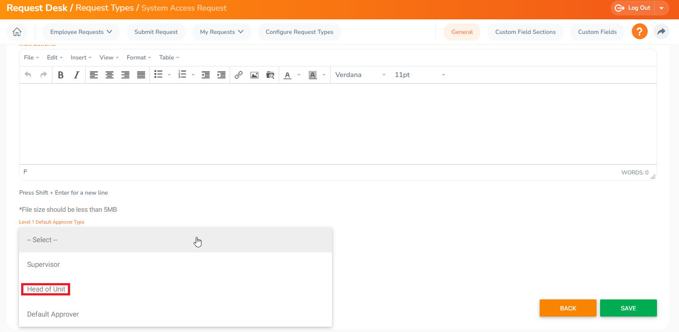
Task: Open the Verdana font family dropdown
Action: [360, 75]
